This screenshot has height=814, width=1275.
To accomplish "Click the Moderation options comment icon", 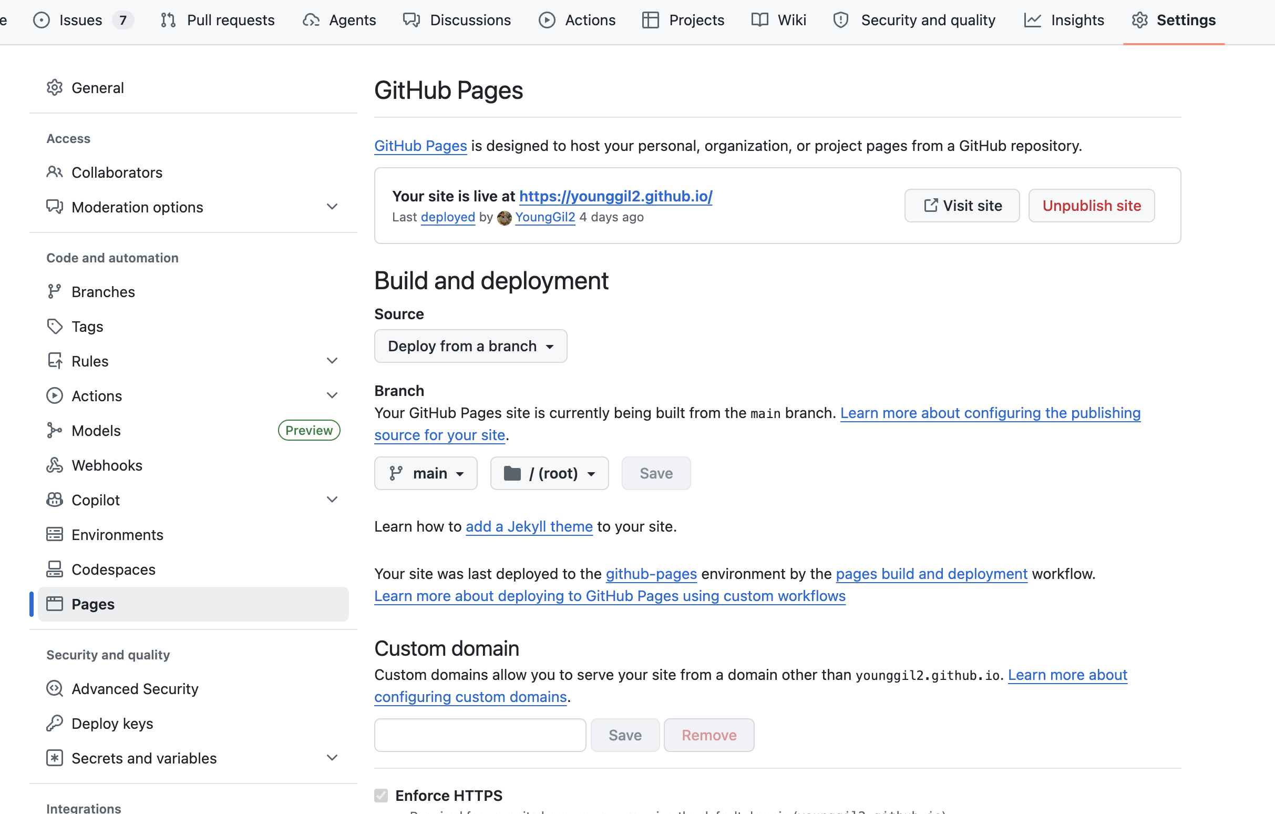I will pyautogui.click(x=55, y=207).
